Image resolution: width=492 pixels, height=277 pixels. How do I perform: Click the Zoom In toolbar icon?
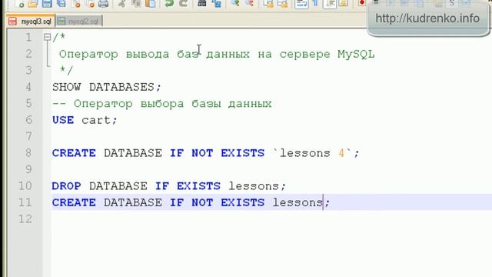[234, 4]
